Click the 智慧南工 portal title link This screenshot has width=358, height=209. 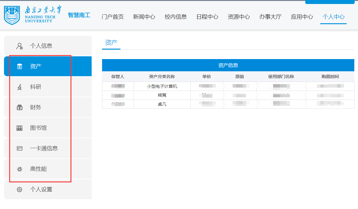coord(79,15)
